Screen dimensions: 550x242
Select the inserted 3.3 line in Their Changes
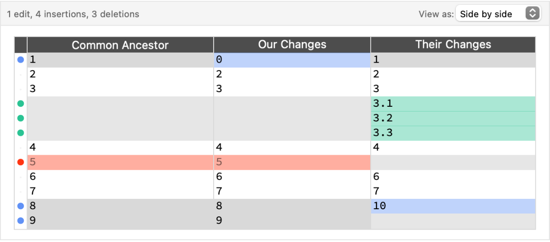pos(452,133)
